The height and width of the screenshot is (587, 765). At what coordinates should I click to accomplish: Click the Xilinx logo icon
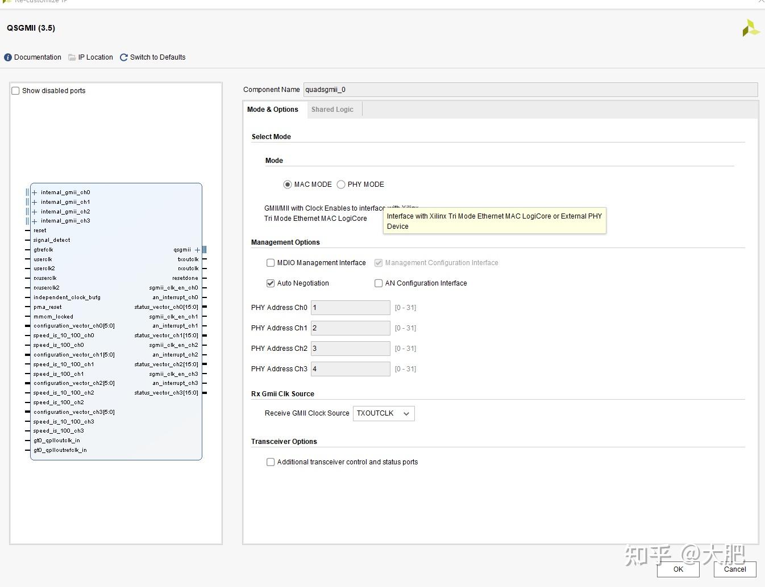750,28
